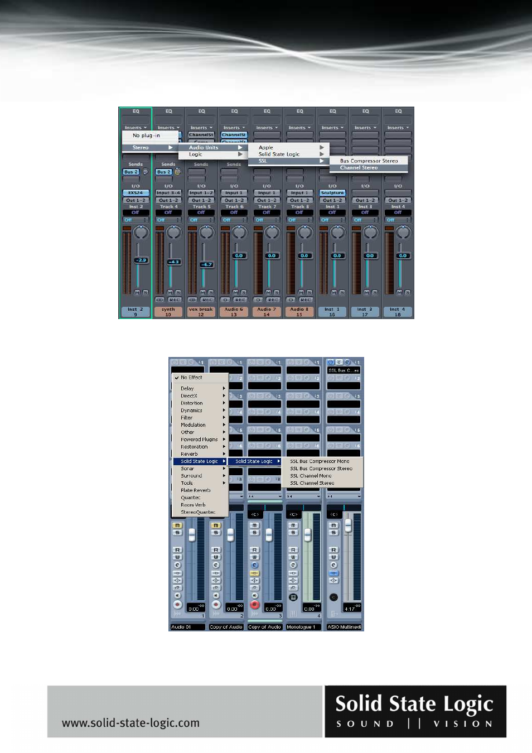Screen dimensions: 532x753
Task: Click the Sculpture instrument slot
Action: click(x=332, y=192)
